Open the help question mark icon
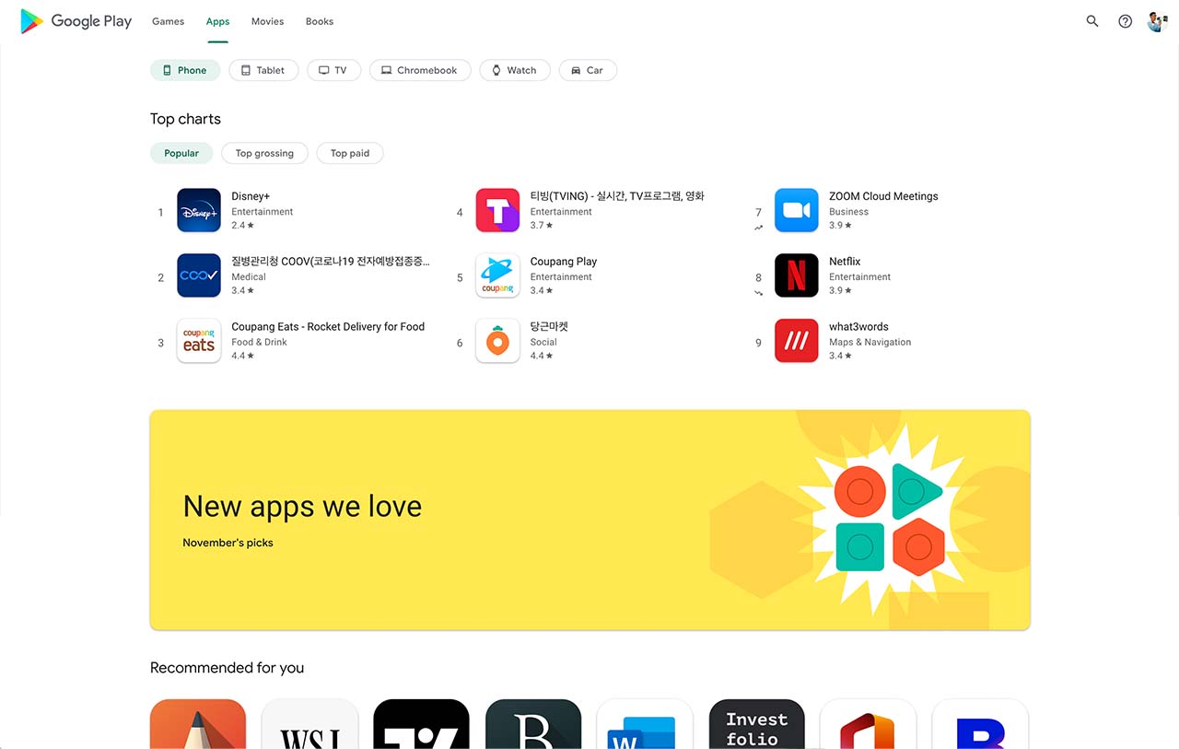Viewport: 1179px width, 749px height. click(1125, 21)
